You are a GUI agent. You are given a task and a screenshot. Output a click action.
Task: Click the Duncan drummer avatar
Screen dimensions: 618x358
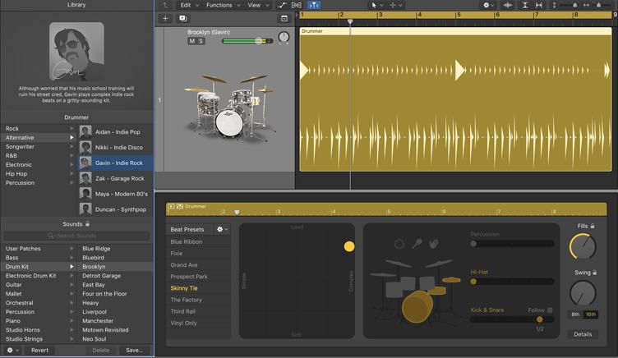(85, 209)
